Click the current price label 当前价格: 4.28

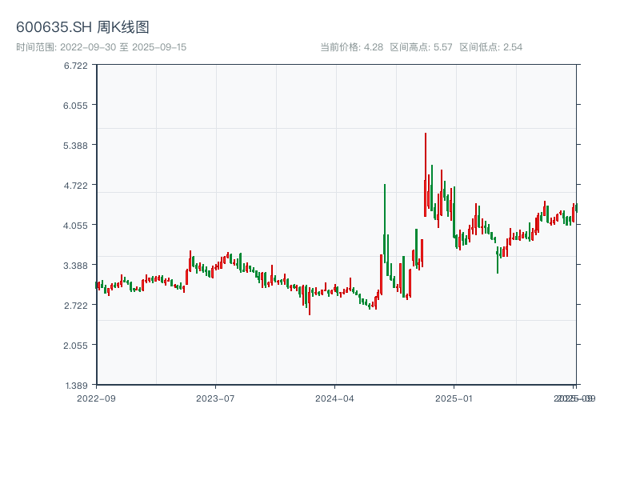351,47
